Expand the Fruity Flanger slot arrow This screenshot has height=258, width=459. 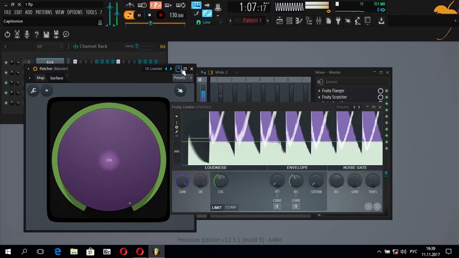[x=319, y=91]
